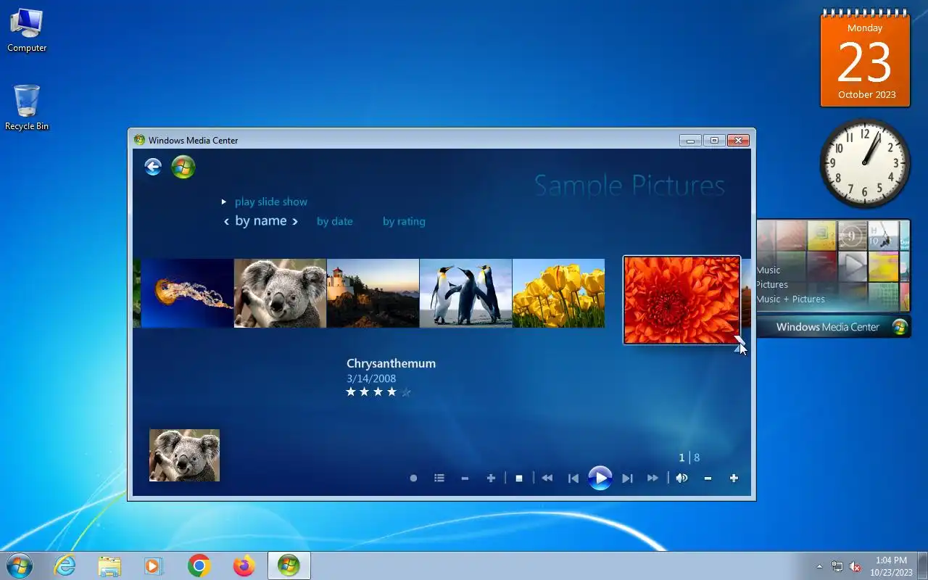The height and width of the screenshot is (580, 928).
Task: Click the calendar gadget showing Monday 23
Action: (x=865, y=59)
